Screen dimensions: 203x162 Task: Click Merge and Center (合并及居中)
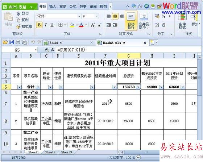(x=144, y=21)
